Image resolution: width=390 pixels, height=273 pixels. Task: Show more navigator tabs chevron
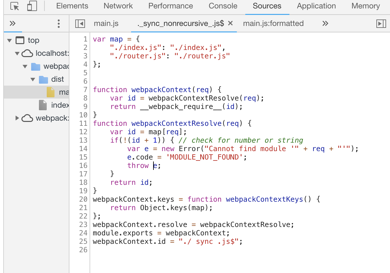pyautogui.click(x=13, y=23)
